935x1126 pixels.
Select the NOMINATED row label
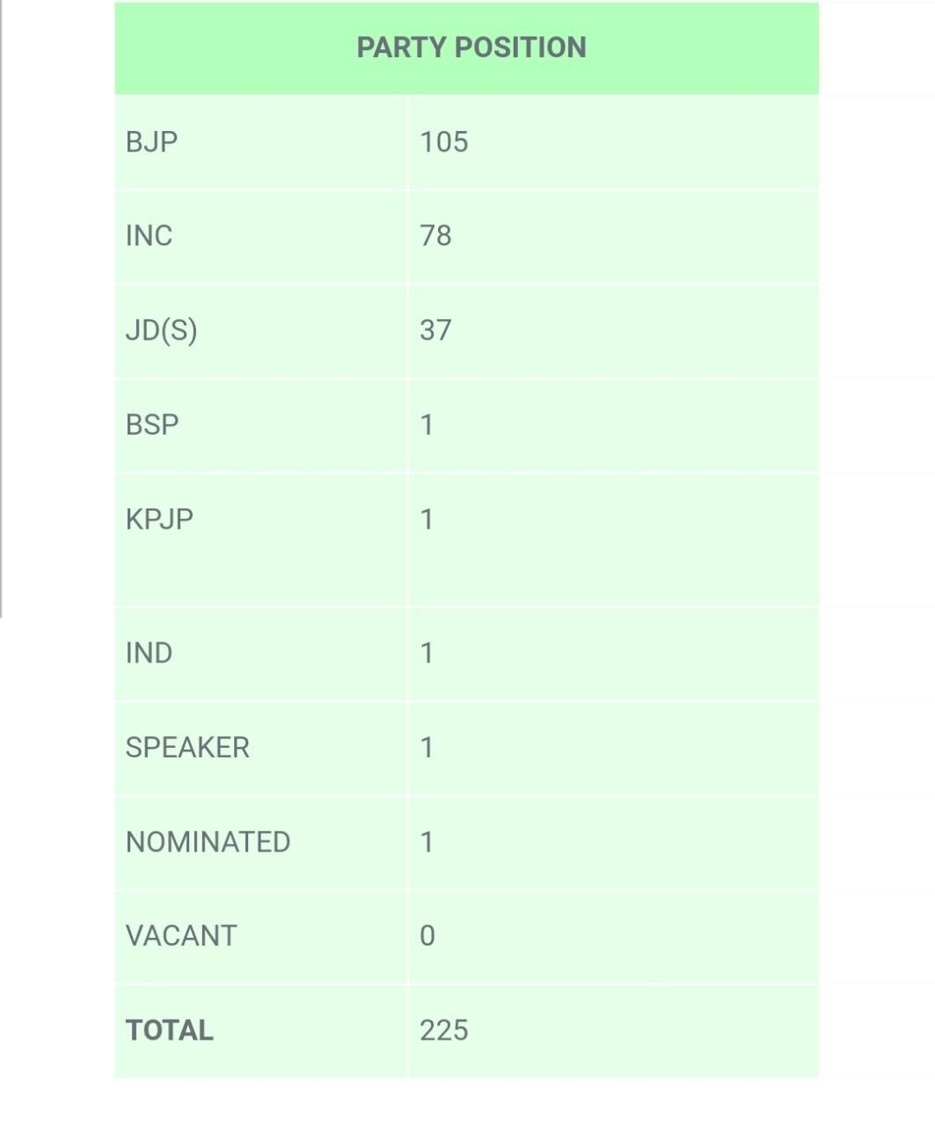208,842
